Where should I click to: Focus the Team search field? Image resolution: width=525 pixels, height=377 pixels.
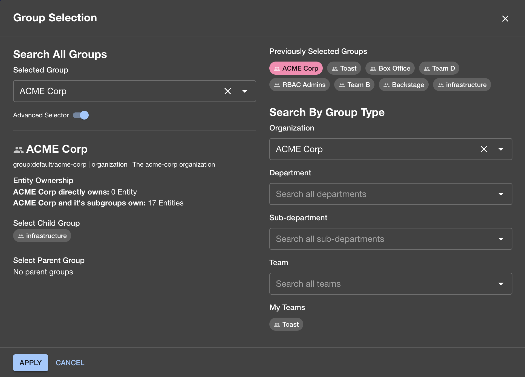pyautogui.click(x=391, y=284)
